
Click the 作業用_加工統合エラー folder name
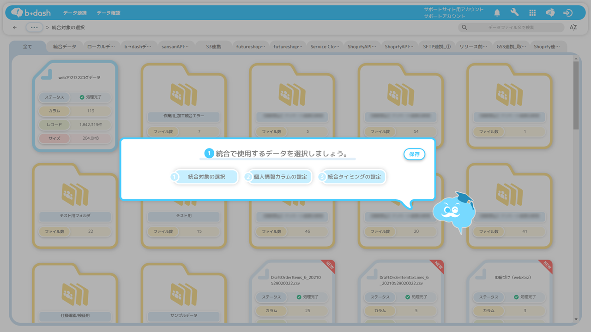click(x=184, y=116)
